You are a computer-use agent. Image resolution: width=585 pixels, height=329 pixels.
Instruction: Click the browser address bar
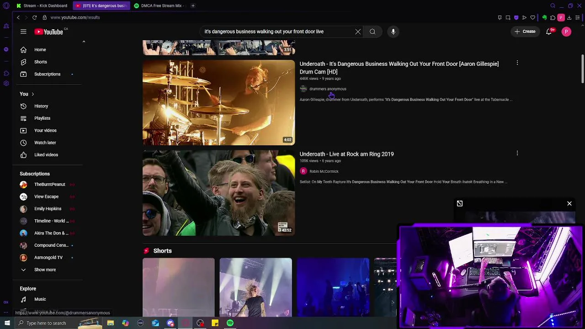pos(270,17)
